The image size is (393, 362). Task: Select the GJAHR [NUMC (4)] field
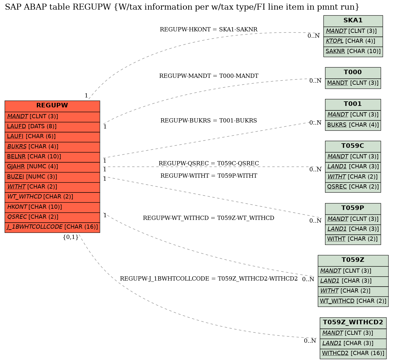52,167
